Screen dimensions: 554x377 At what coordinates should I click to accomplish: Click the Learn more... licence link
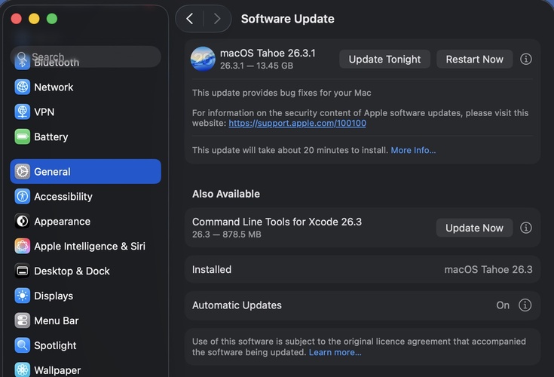pos(335,352)
